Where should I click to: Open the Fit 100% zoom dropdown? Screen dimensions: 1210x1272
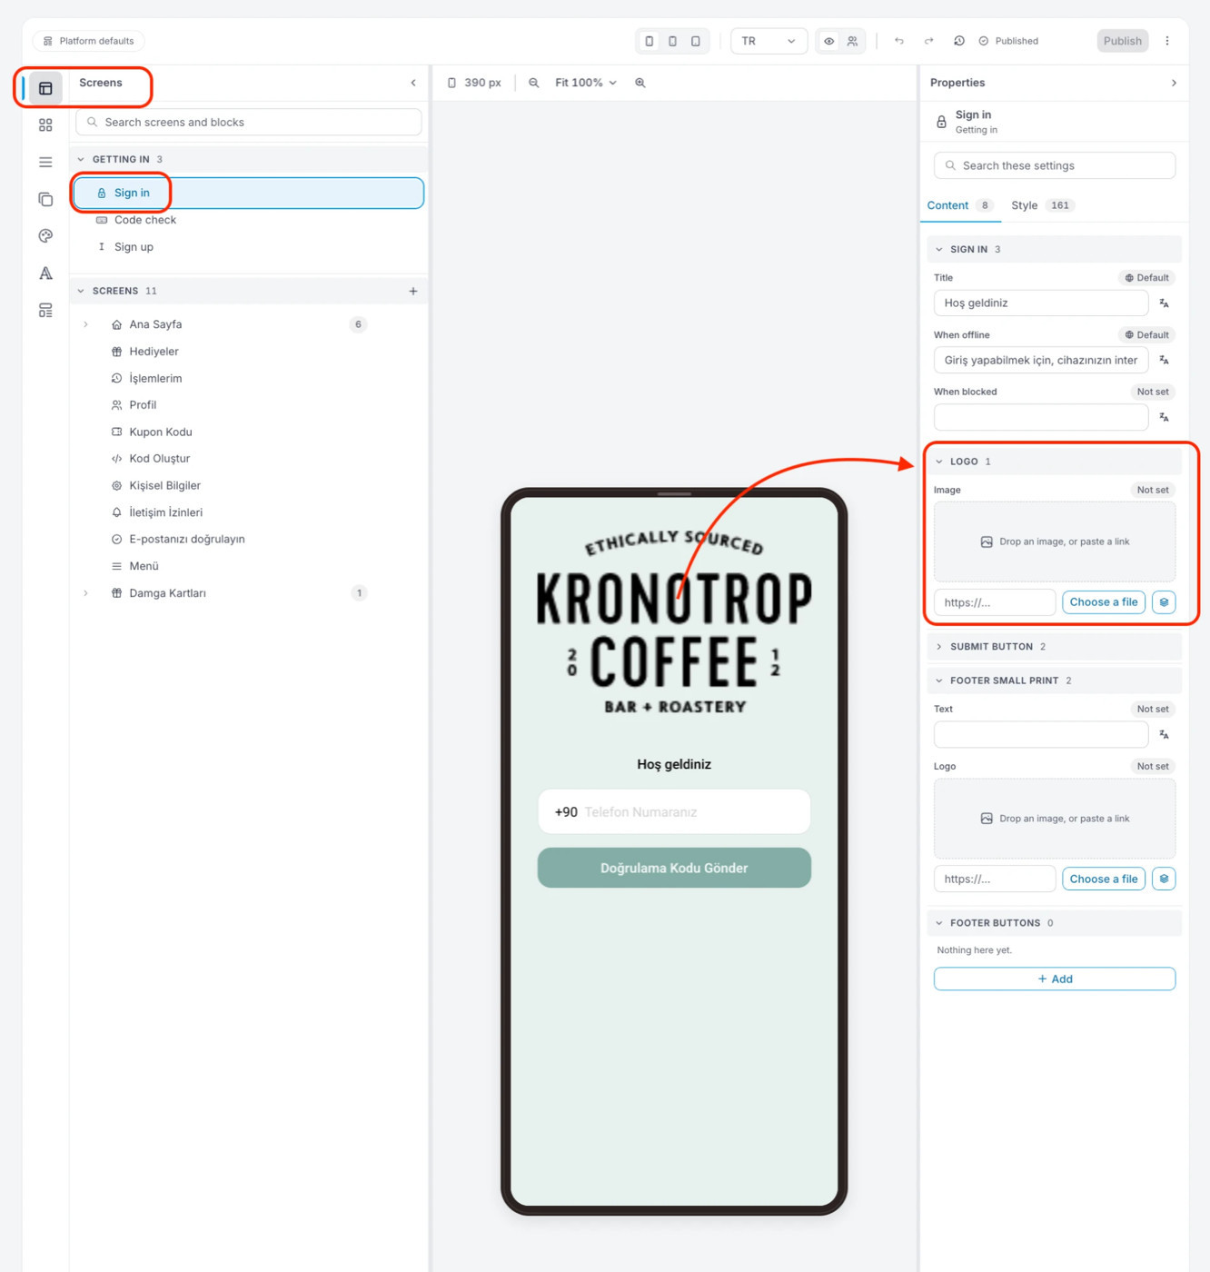tap(586, 83)
